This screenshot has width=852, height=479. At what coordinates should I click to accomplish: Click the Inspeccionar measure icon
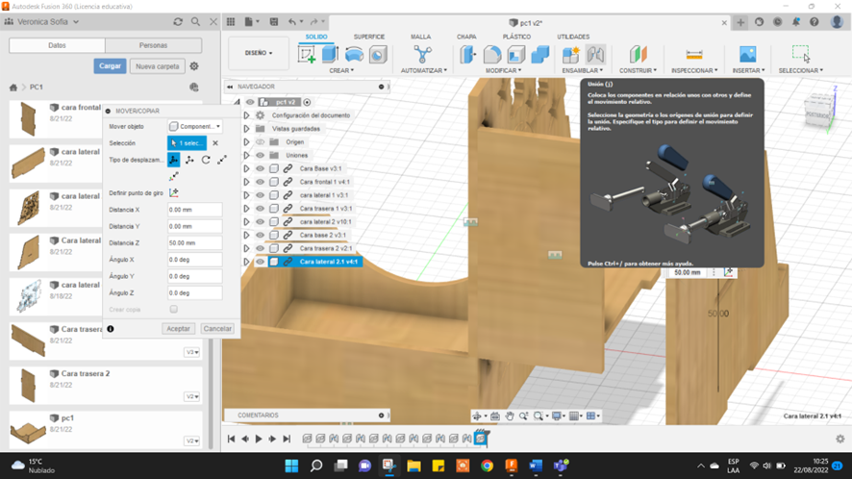[694, 55]
